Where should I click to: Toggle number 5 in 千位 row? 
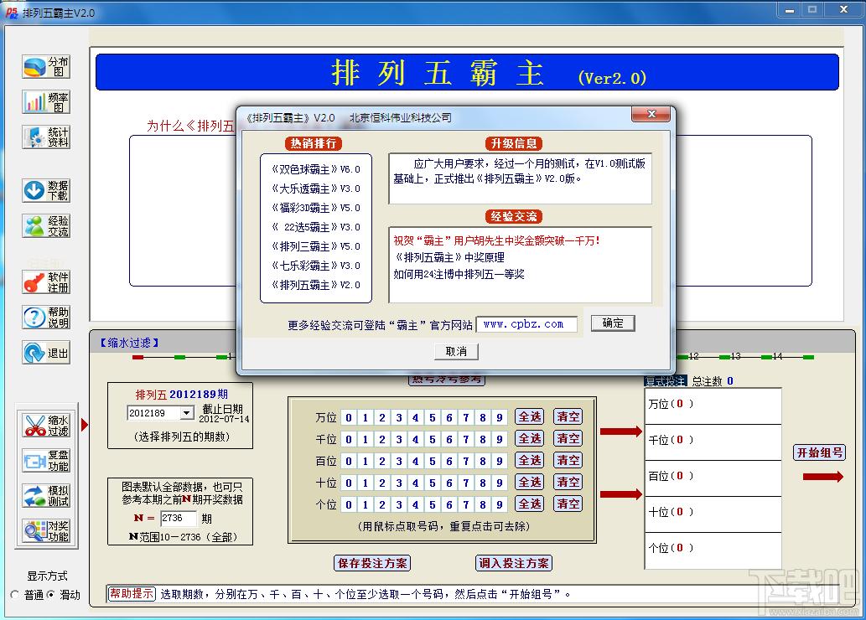433,440
